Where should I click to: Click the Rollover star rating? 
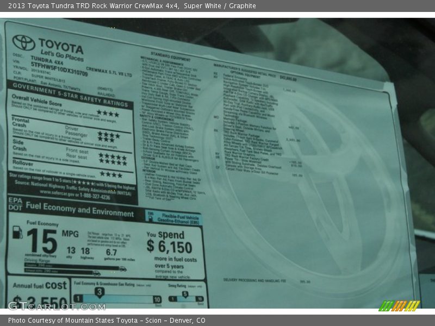111,174
